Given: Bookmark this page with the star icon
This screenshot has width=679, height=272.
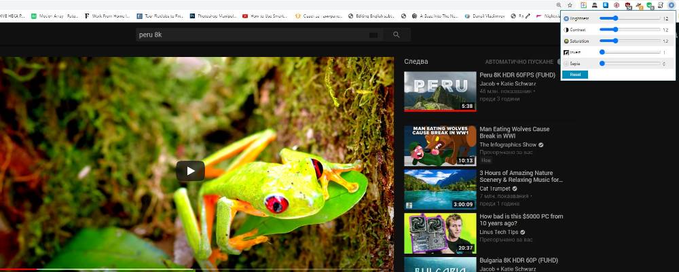Looking at the screenshot, I should click(x=570, y=5).
